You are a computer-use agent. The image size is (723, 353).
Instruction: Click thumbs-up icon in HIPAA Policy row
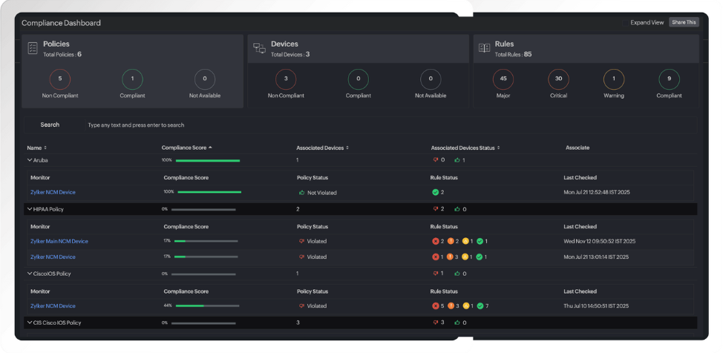(x=457, y=208)
